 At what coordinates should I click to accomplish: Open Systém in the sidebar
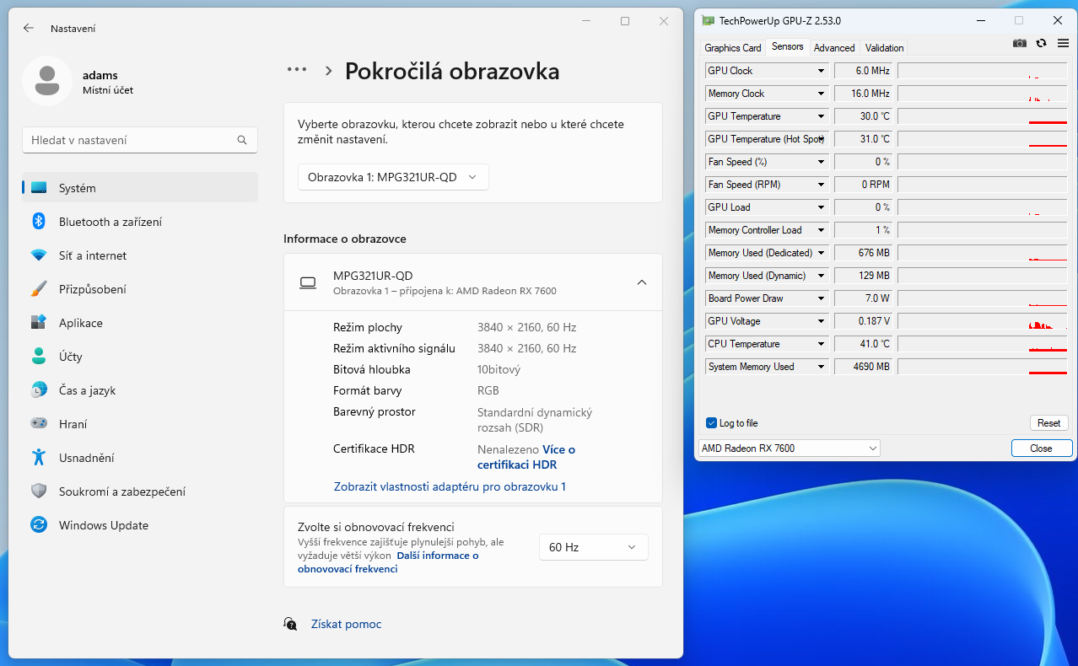point(140,188)
